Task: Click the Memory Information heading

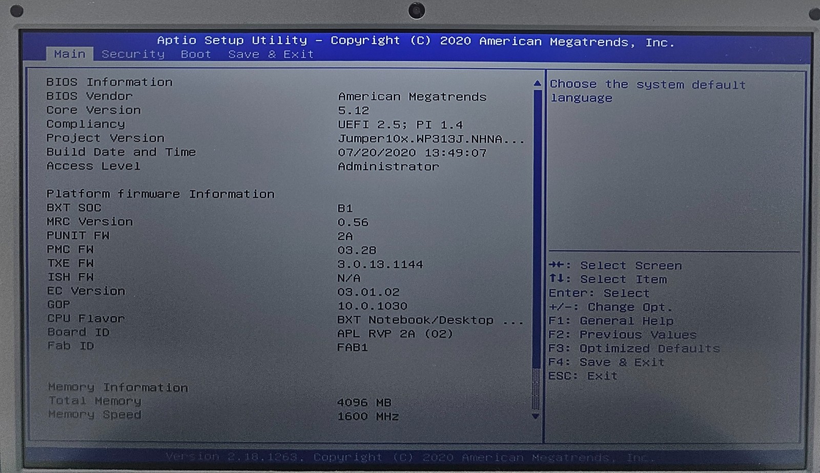Action: 118,387
